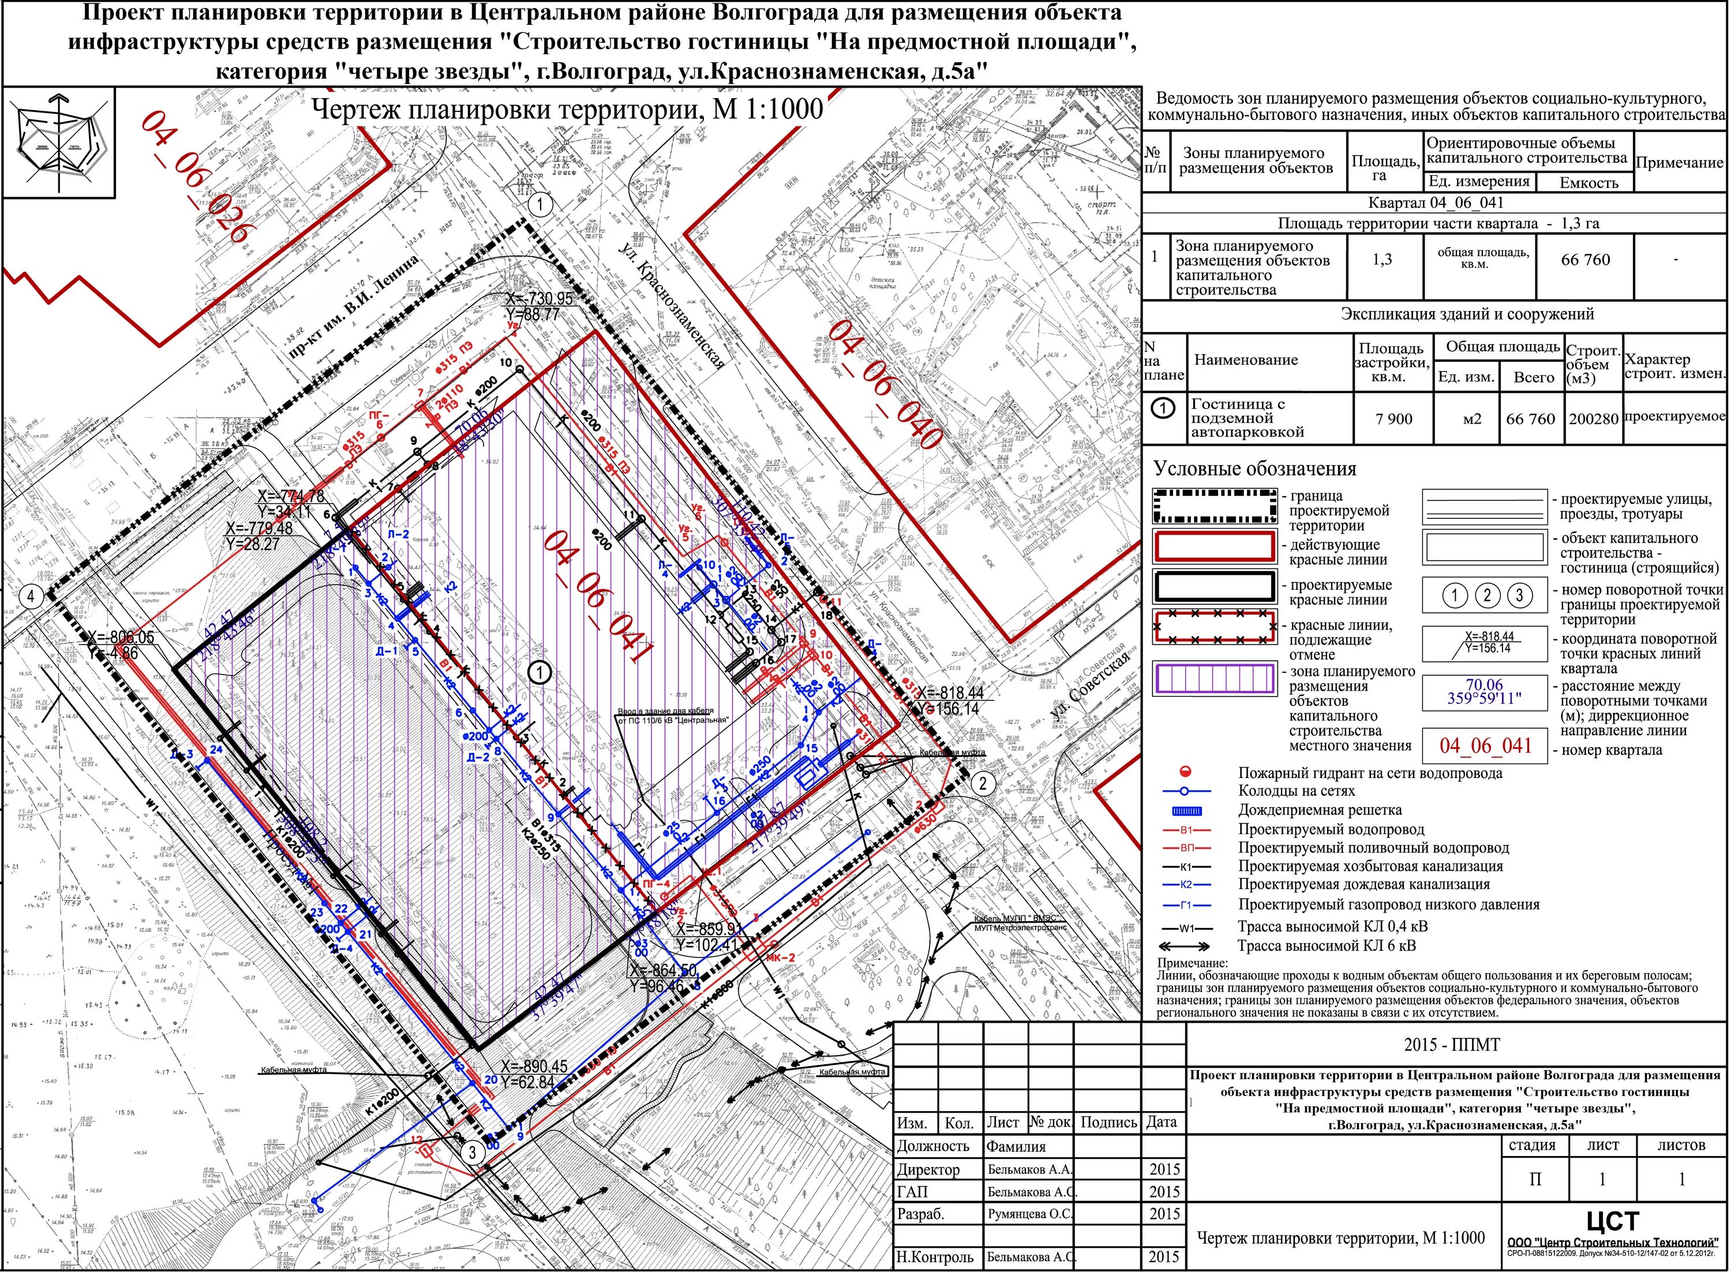This screenshot has height=1272, width=1731.
Task: Click 'Площадь территории части квартала - 1,3 га'
Action: [x=1438, y=223]
